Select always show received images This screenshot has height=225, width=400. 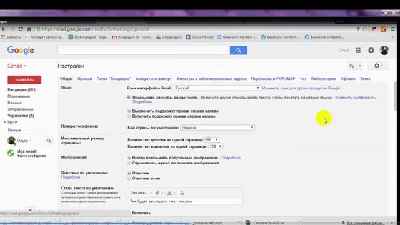129,157
